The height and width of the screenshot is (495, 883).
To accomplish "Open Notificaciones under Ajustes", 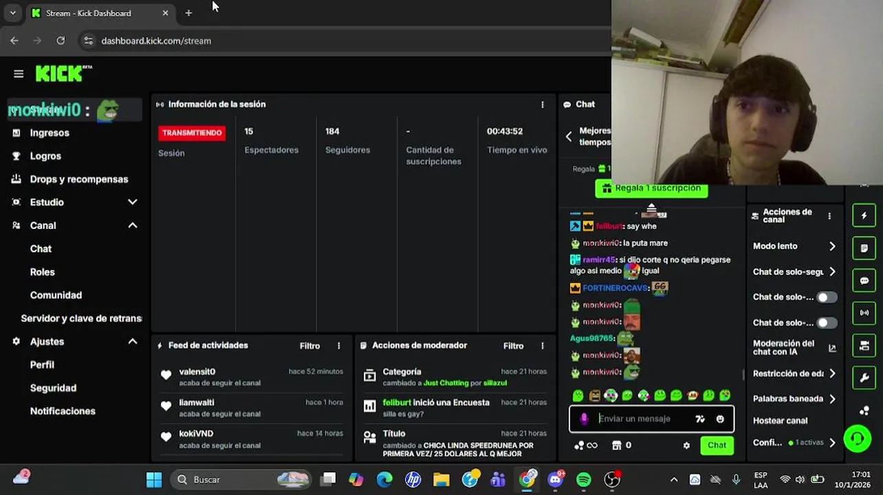I will (63, 411).
